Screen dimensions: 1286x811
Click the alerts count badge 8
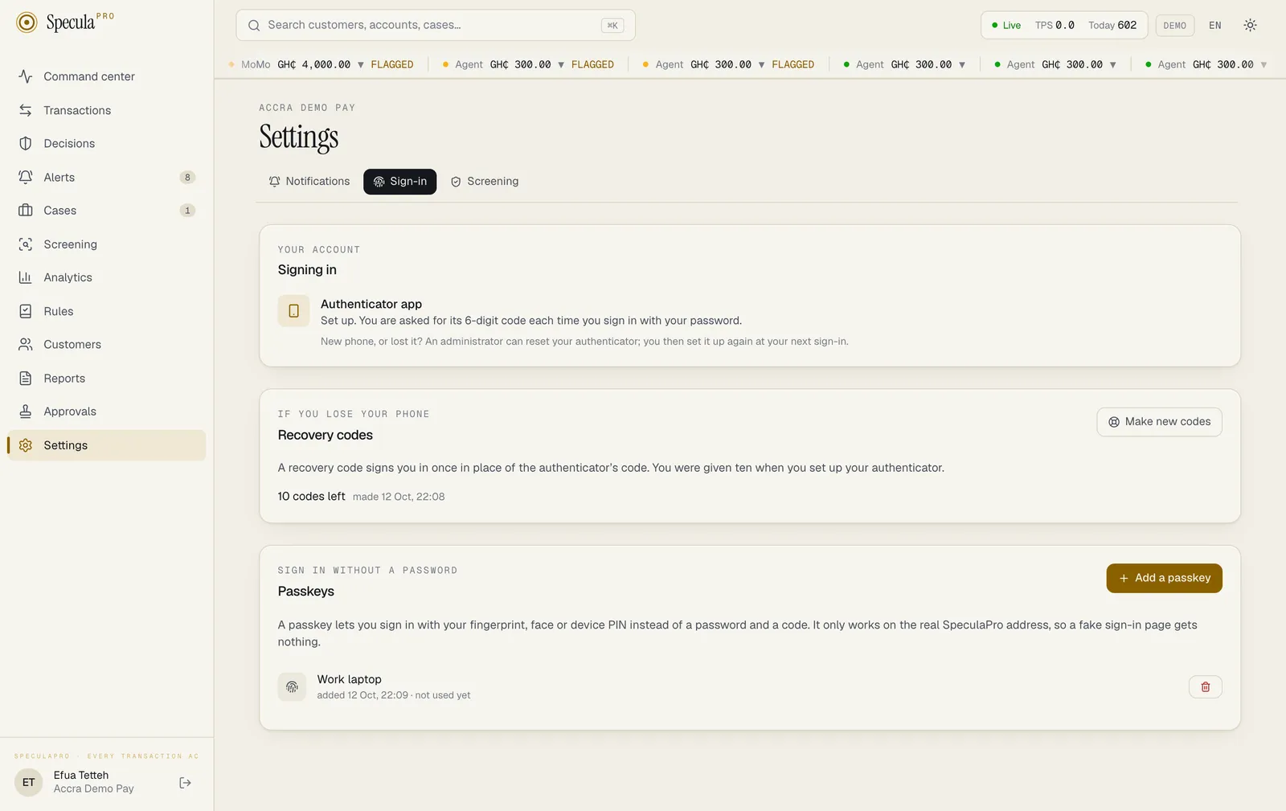pyautogui.click(x=187, y=178)
